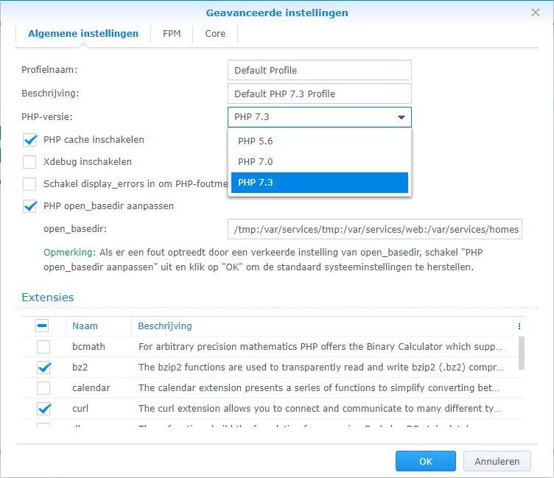Enable Xdebug inschakelen checkbox
The height and width of the screenshot is (478, 554).
(30, 162)
